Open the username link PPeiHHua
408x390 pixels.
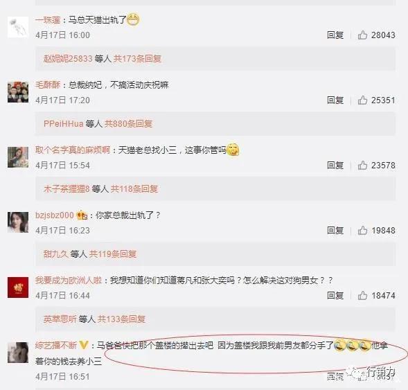(64, 123)
